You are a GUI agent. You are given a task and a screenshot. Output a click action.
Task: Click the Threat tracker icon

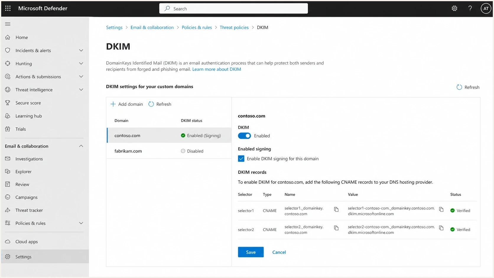(8, 210)
